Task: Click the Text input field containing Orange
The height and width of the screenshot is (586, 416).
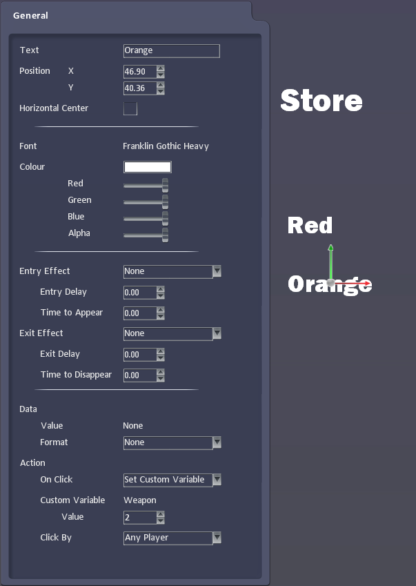Action: [171, 50]
